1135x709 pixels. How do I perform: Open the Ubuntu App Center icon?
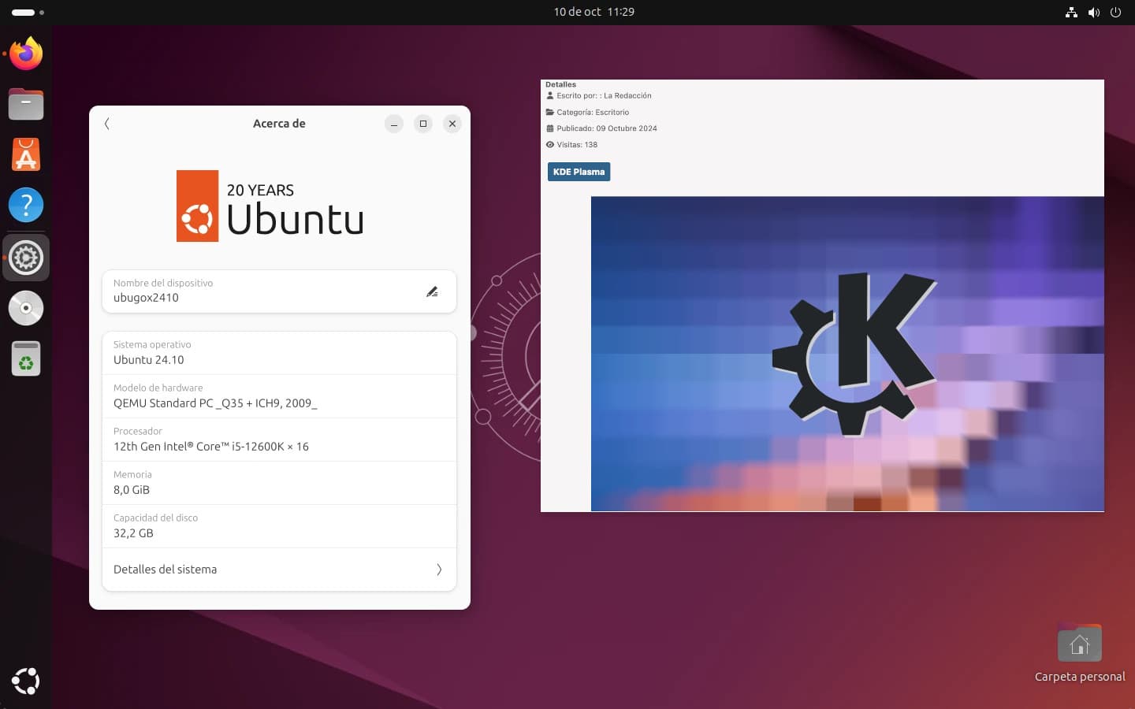pos(26,154)
